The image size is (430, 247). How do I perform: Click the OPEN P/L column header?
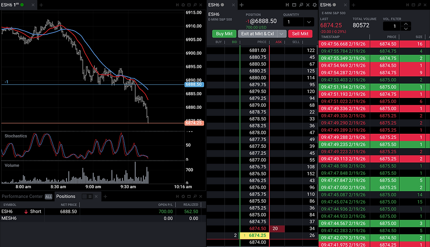[x=165, y=205]
